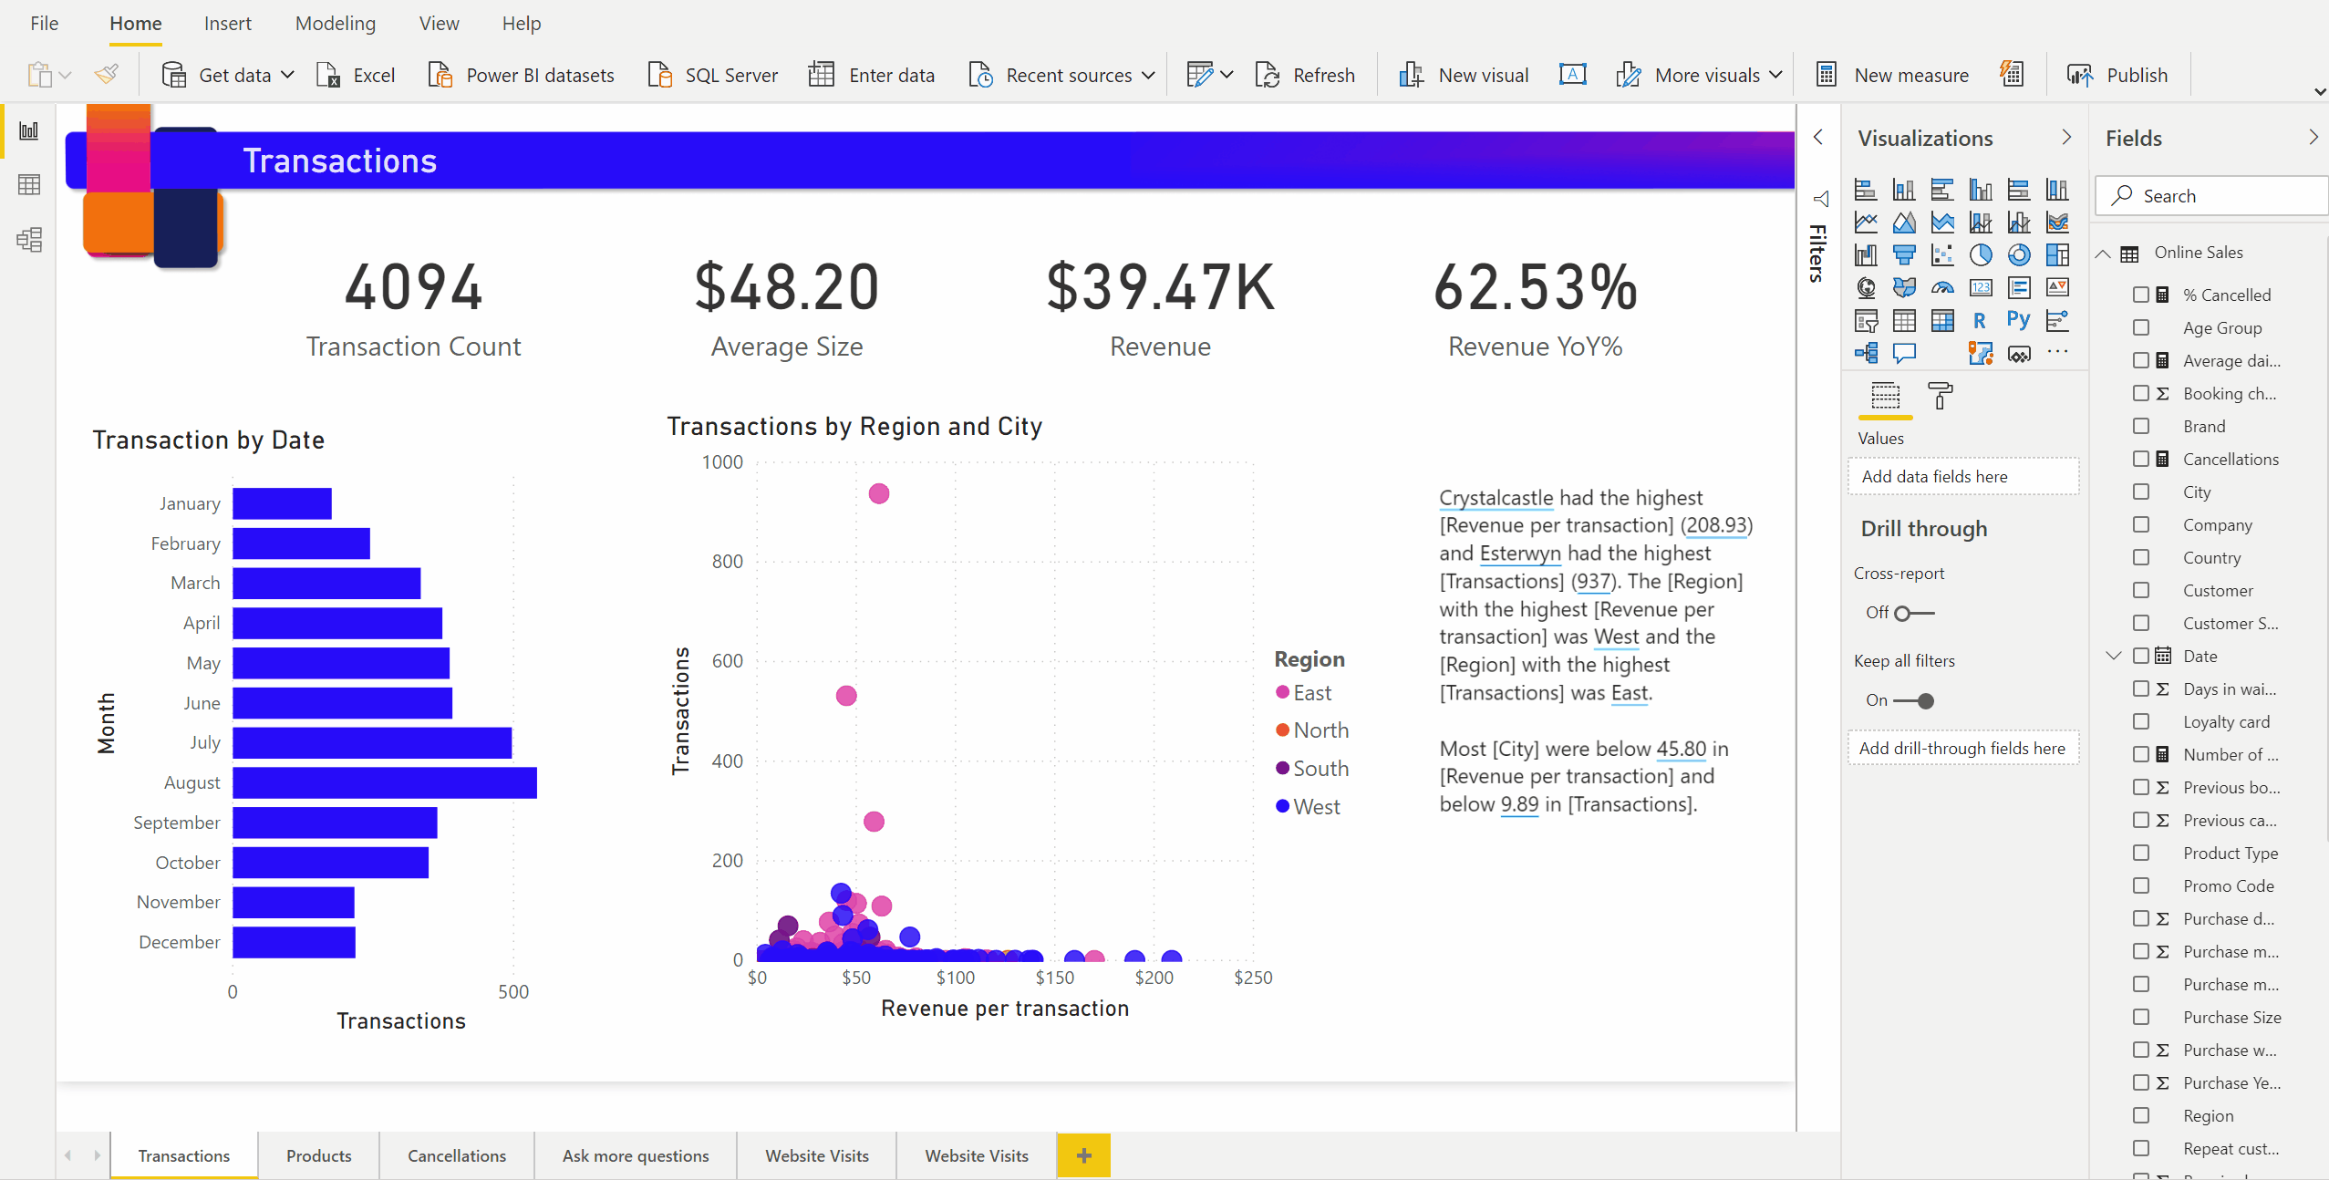
Task: Toggle the Cross-report drill through off
Action: 1910,611
